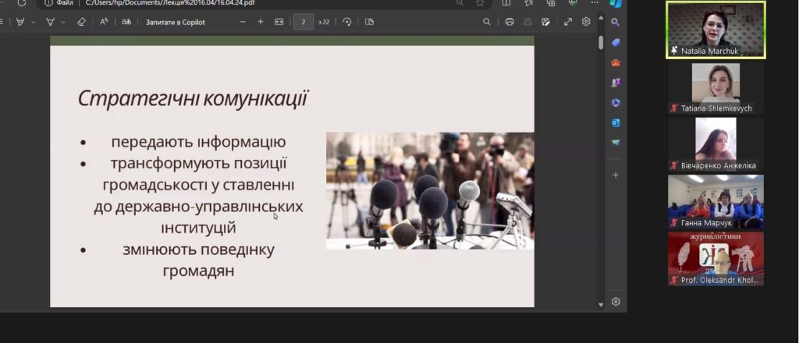Rotate the PDF page
799x343 pixels.
pyautogui.click(x=347, y=22)
